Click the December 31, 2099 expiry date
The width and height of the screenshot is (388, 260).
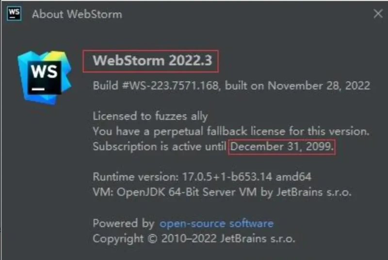[x=282, y=146]
